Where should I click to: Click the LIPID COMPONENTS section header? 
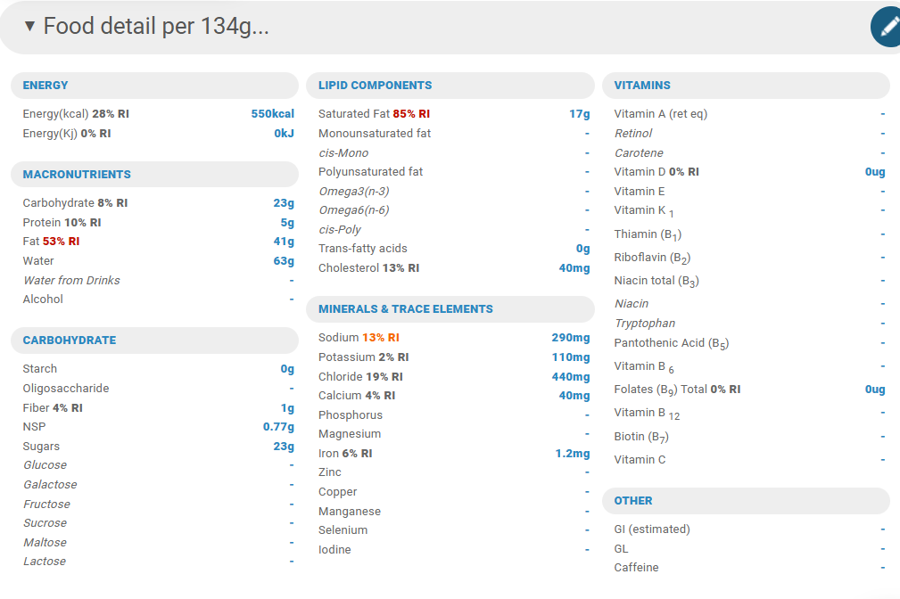450,86
